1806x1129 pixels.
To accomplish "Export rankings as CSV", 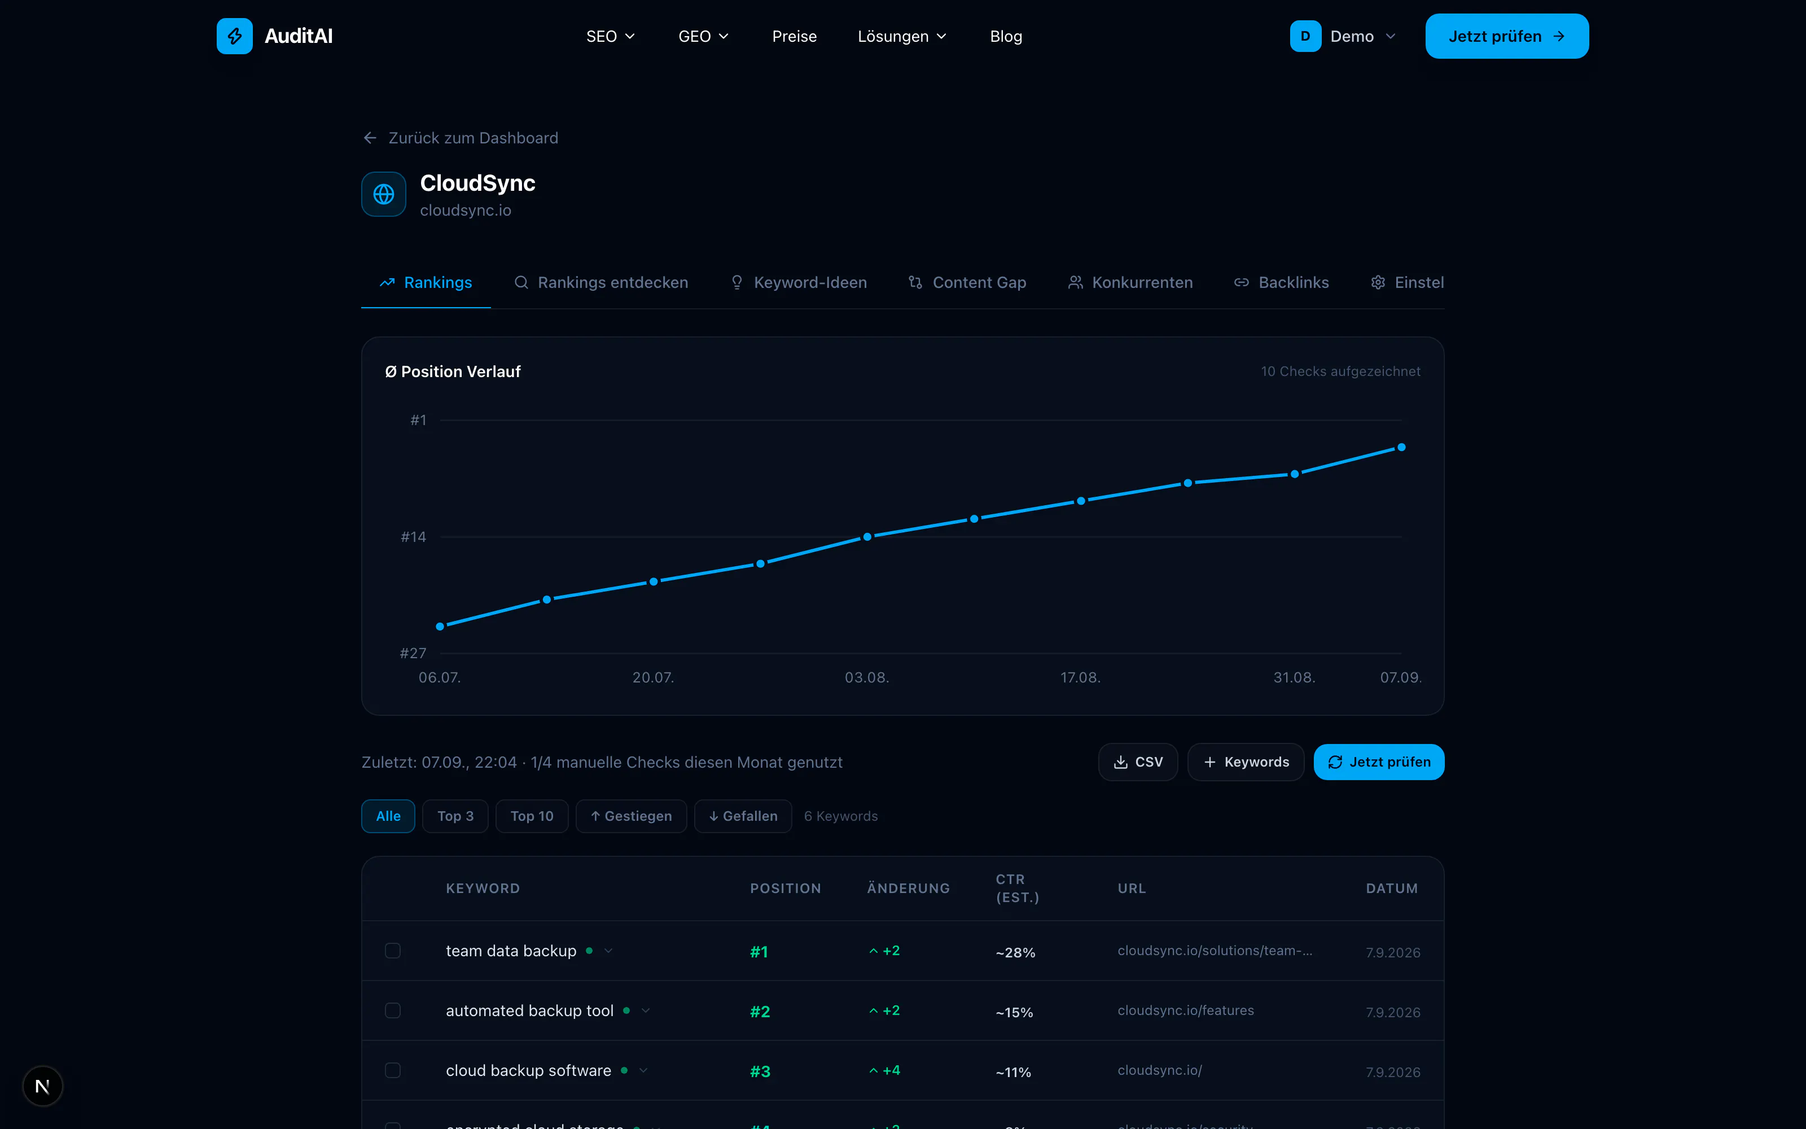I will tap(1138, 762).
